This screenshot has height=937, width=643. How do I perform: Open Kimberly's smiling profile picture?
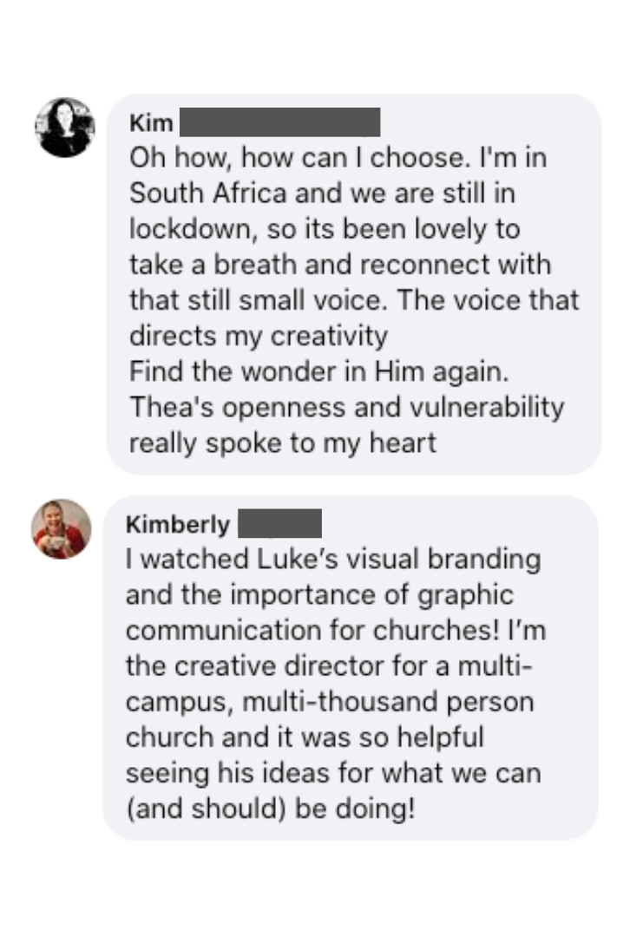pos(62,529)
